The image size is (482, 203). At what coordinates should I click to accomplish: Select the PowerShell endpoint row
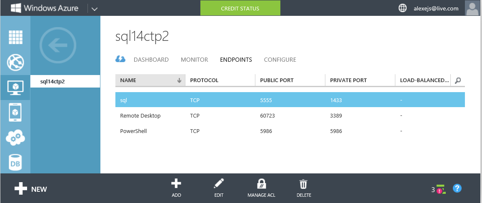pos(290,131)
